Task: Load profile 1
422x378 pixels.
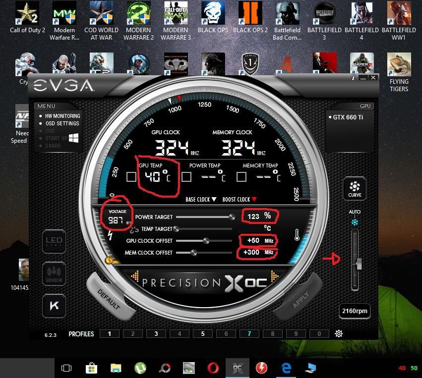Action: click(109, 333)
